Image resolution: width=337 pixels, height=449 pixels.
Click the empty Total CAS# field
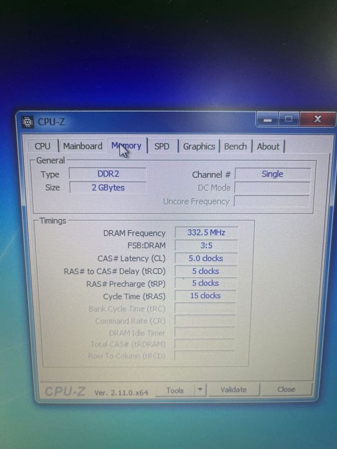pos(204,344)
